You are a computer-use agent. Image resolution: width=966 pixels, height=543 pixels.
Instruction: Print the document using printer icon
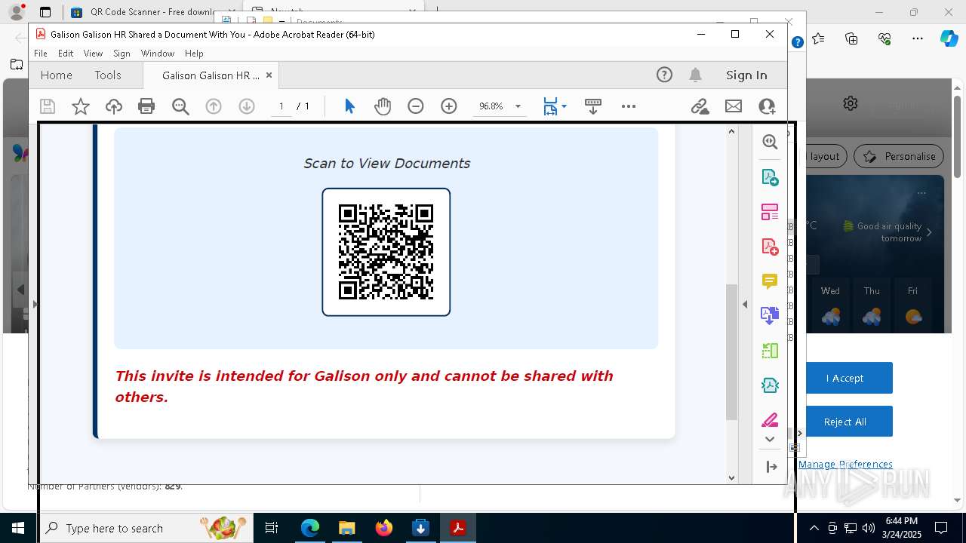tap(146, 106)
